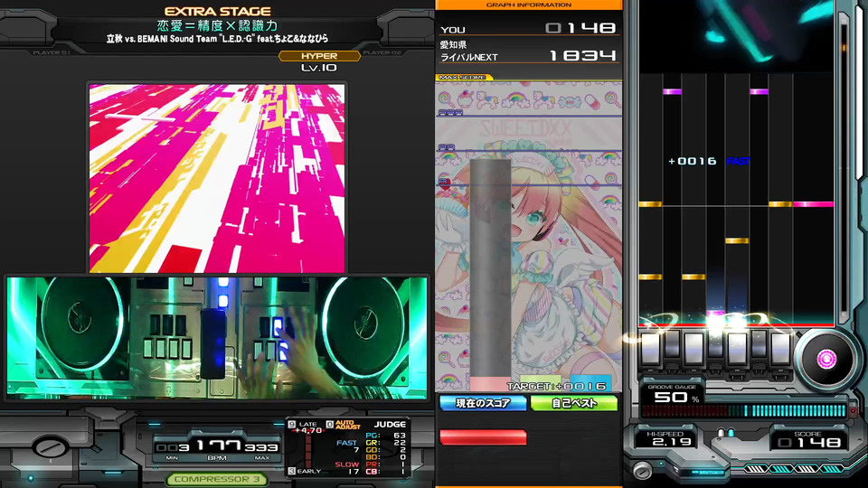Viewport: 868px width, 488px height.
Task: Click the GR judge count row
Action: (386, 443)
